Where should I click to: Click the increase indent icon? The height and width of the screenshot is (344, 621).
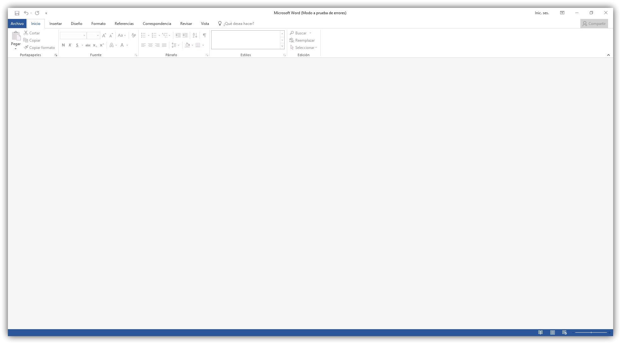click(x=185, y=35)
